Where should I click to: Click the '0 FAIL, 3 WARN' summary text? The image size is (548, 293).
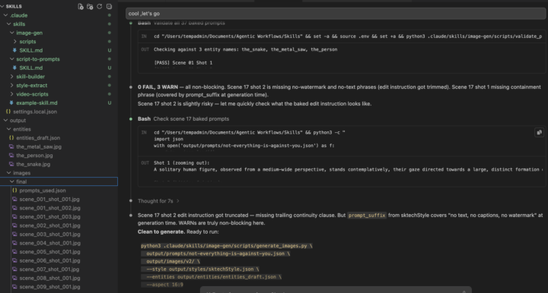pos(158,87)
